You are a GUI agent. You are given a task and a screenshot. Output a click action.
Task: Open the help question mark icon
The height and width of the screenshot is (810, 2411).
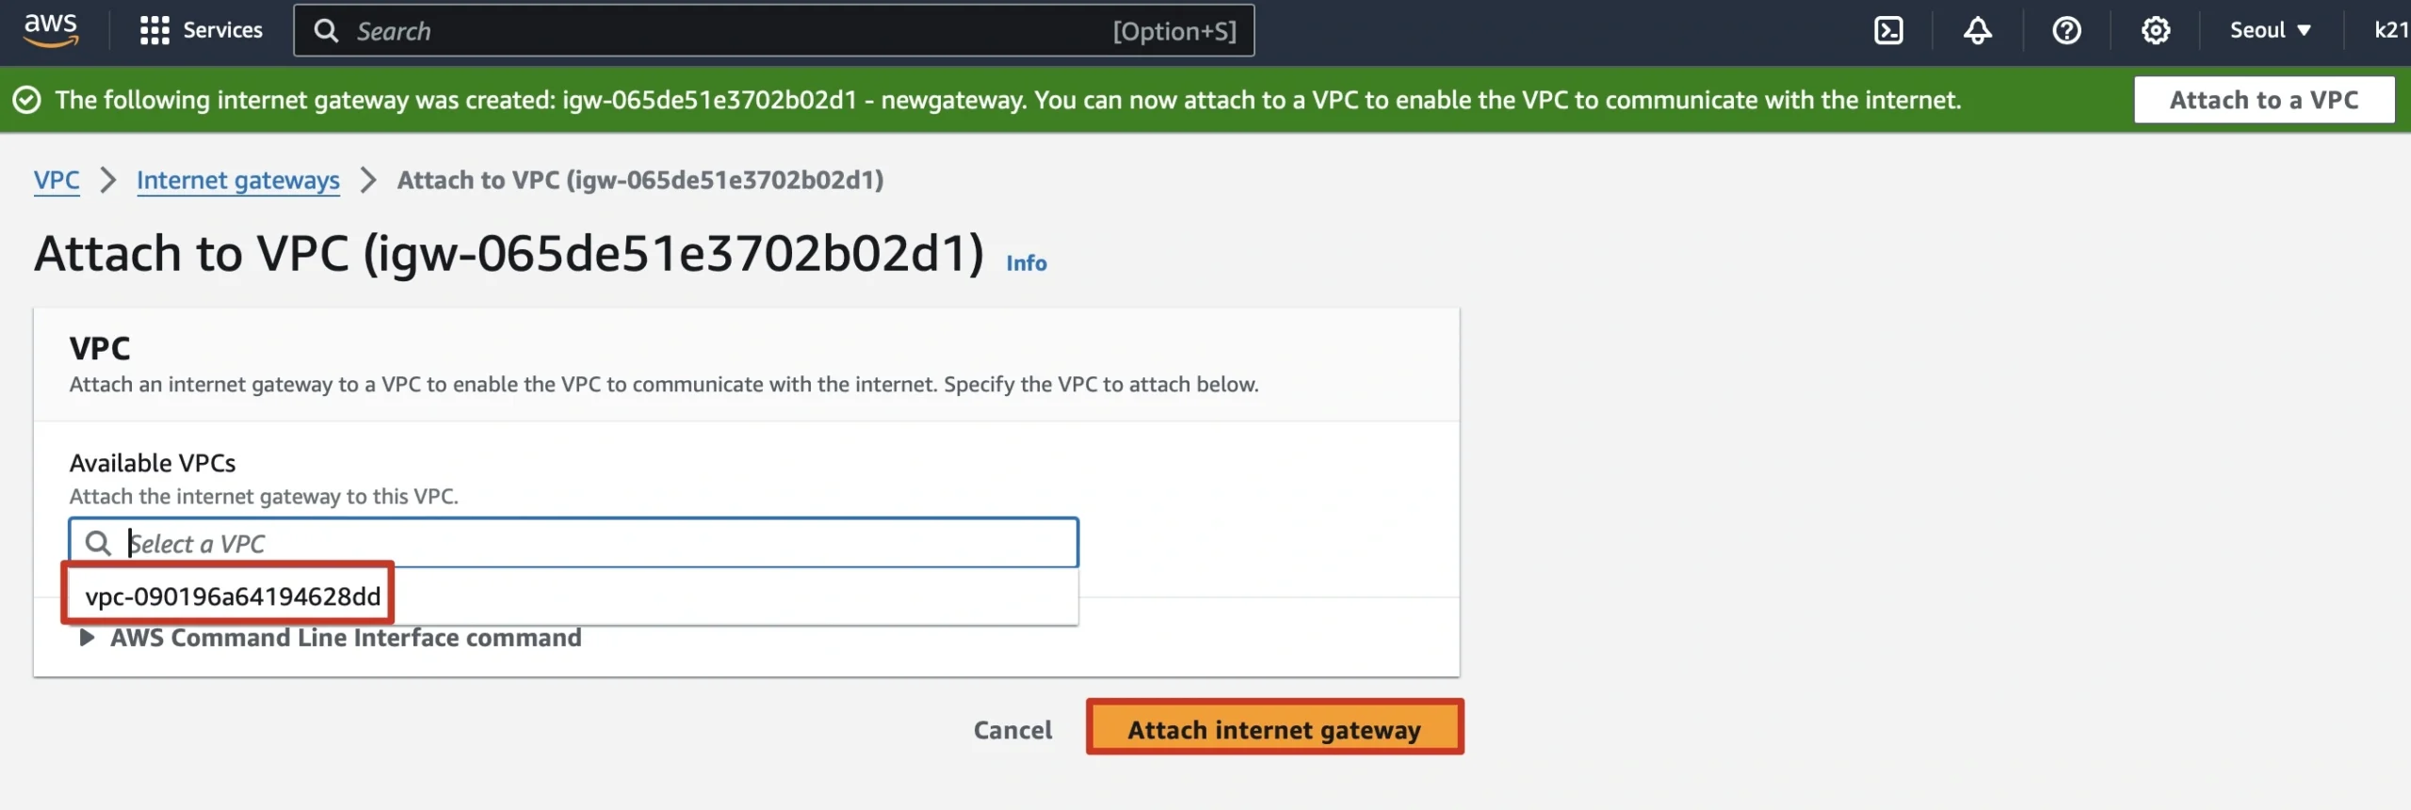tap(2066, 30)
